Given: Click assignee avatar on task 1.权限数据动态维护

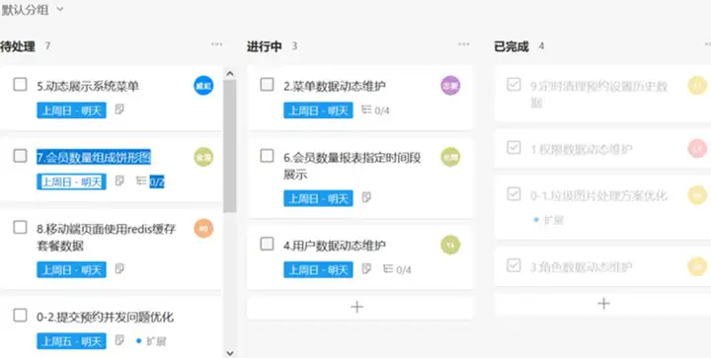Looking at the screenshot, I should [x=697, y=149].
